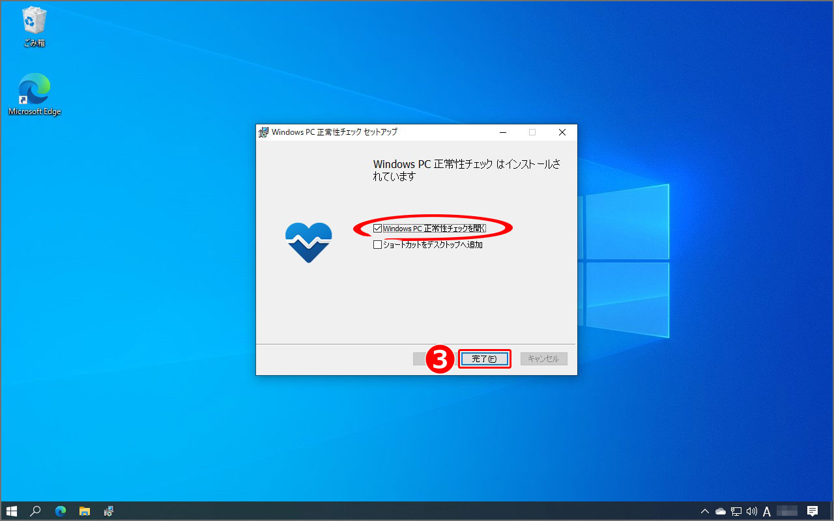
Task: Open File Explorer from the taskbar
Action: point(84,511)
